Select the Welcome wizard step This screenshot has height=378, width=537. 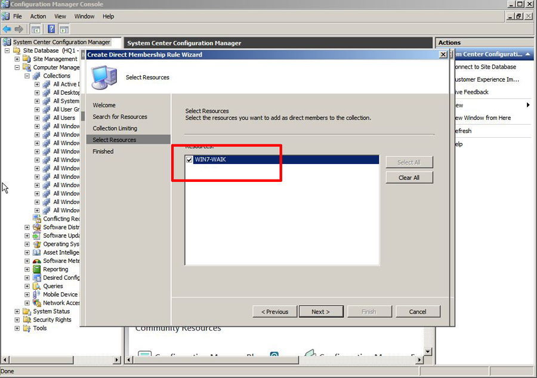pyautogui.click(x=104, y=105)
